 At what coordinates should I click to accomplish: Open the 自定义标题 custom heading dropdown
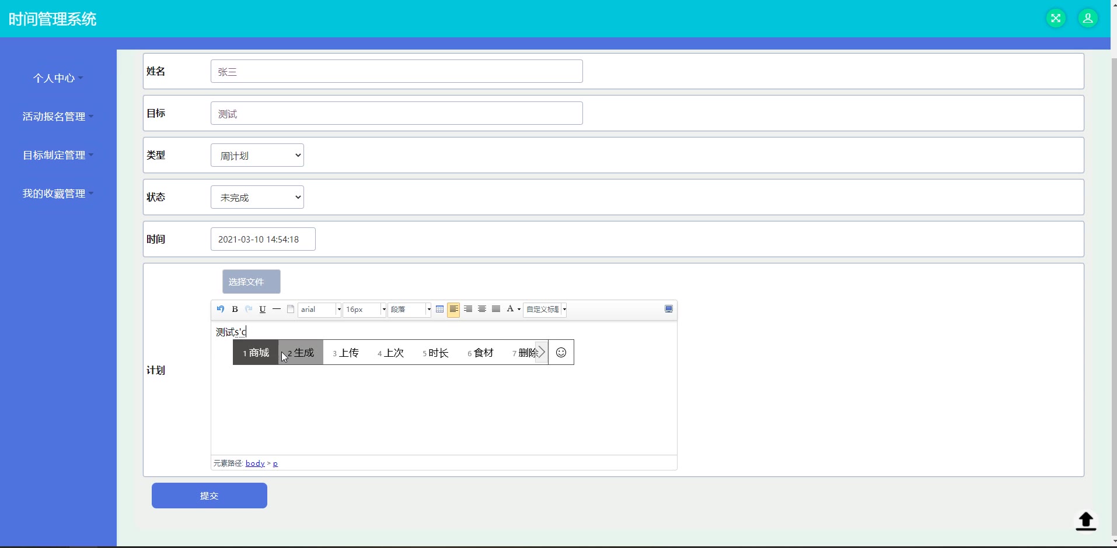(546, 310)
